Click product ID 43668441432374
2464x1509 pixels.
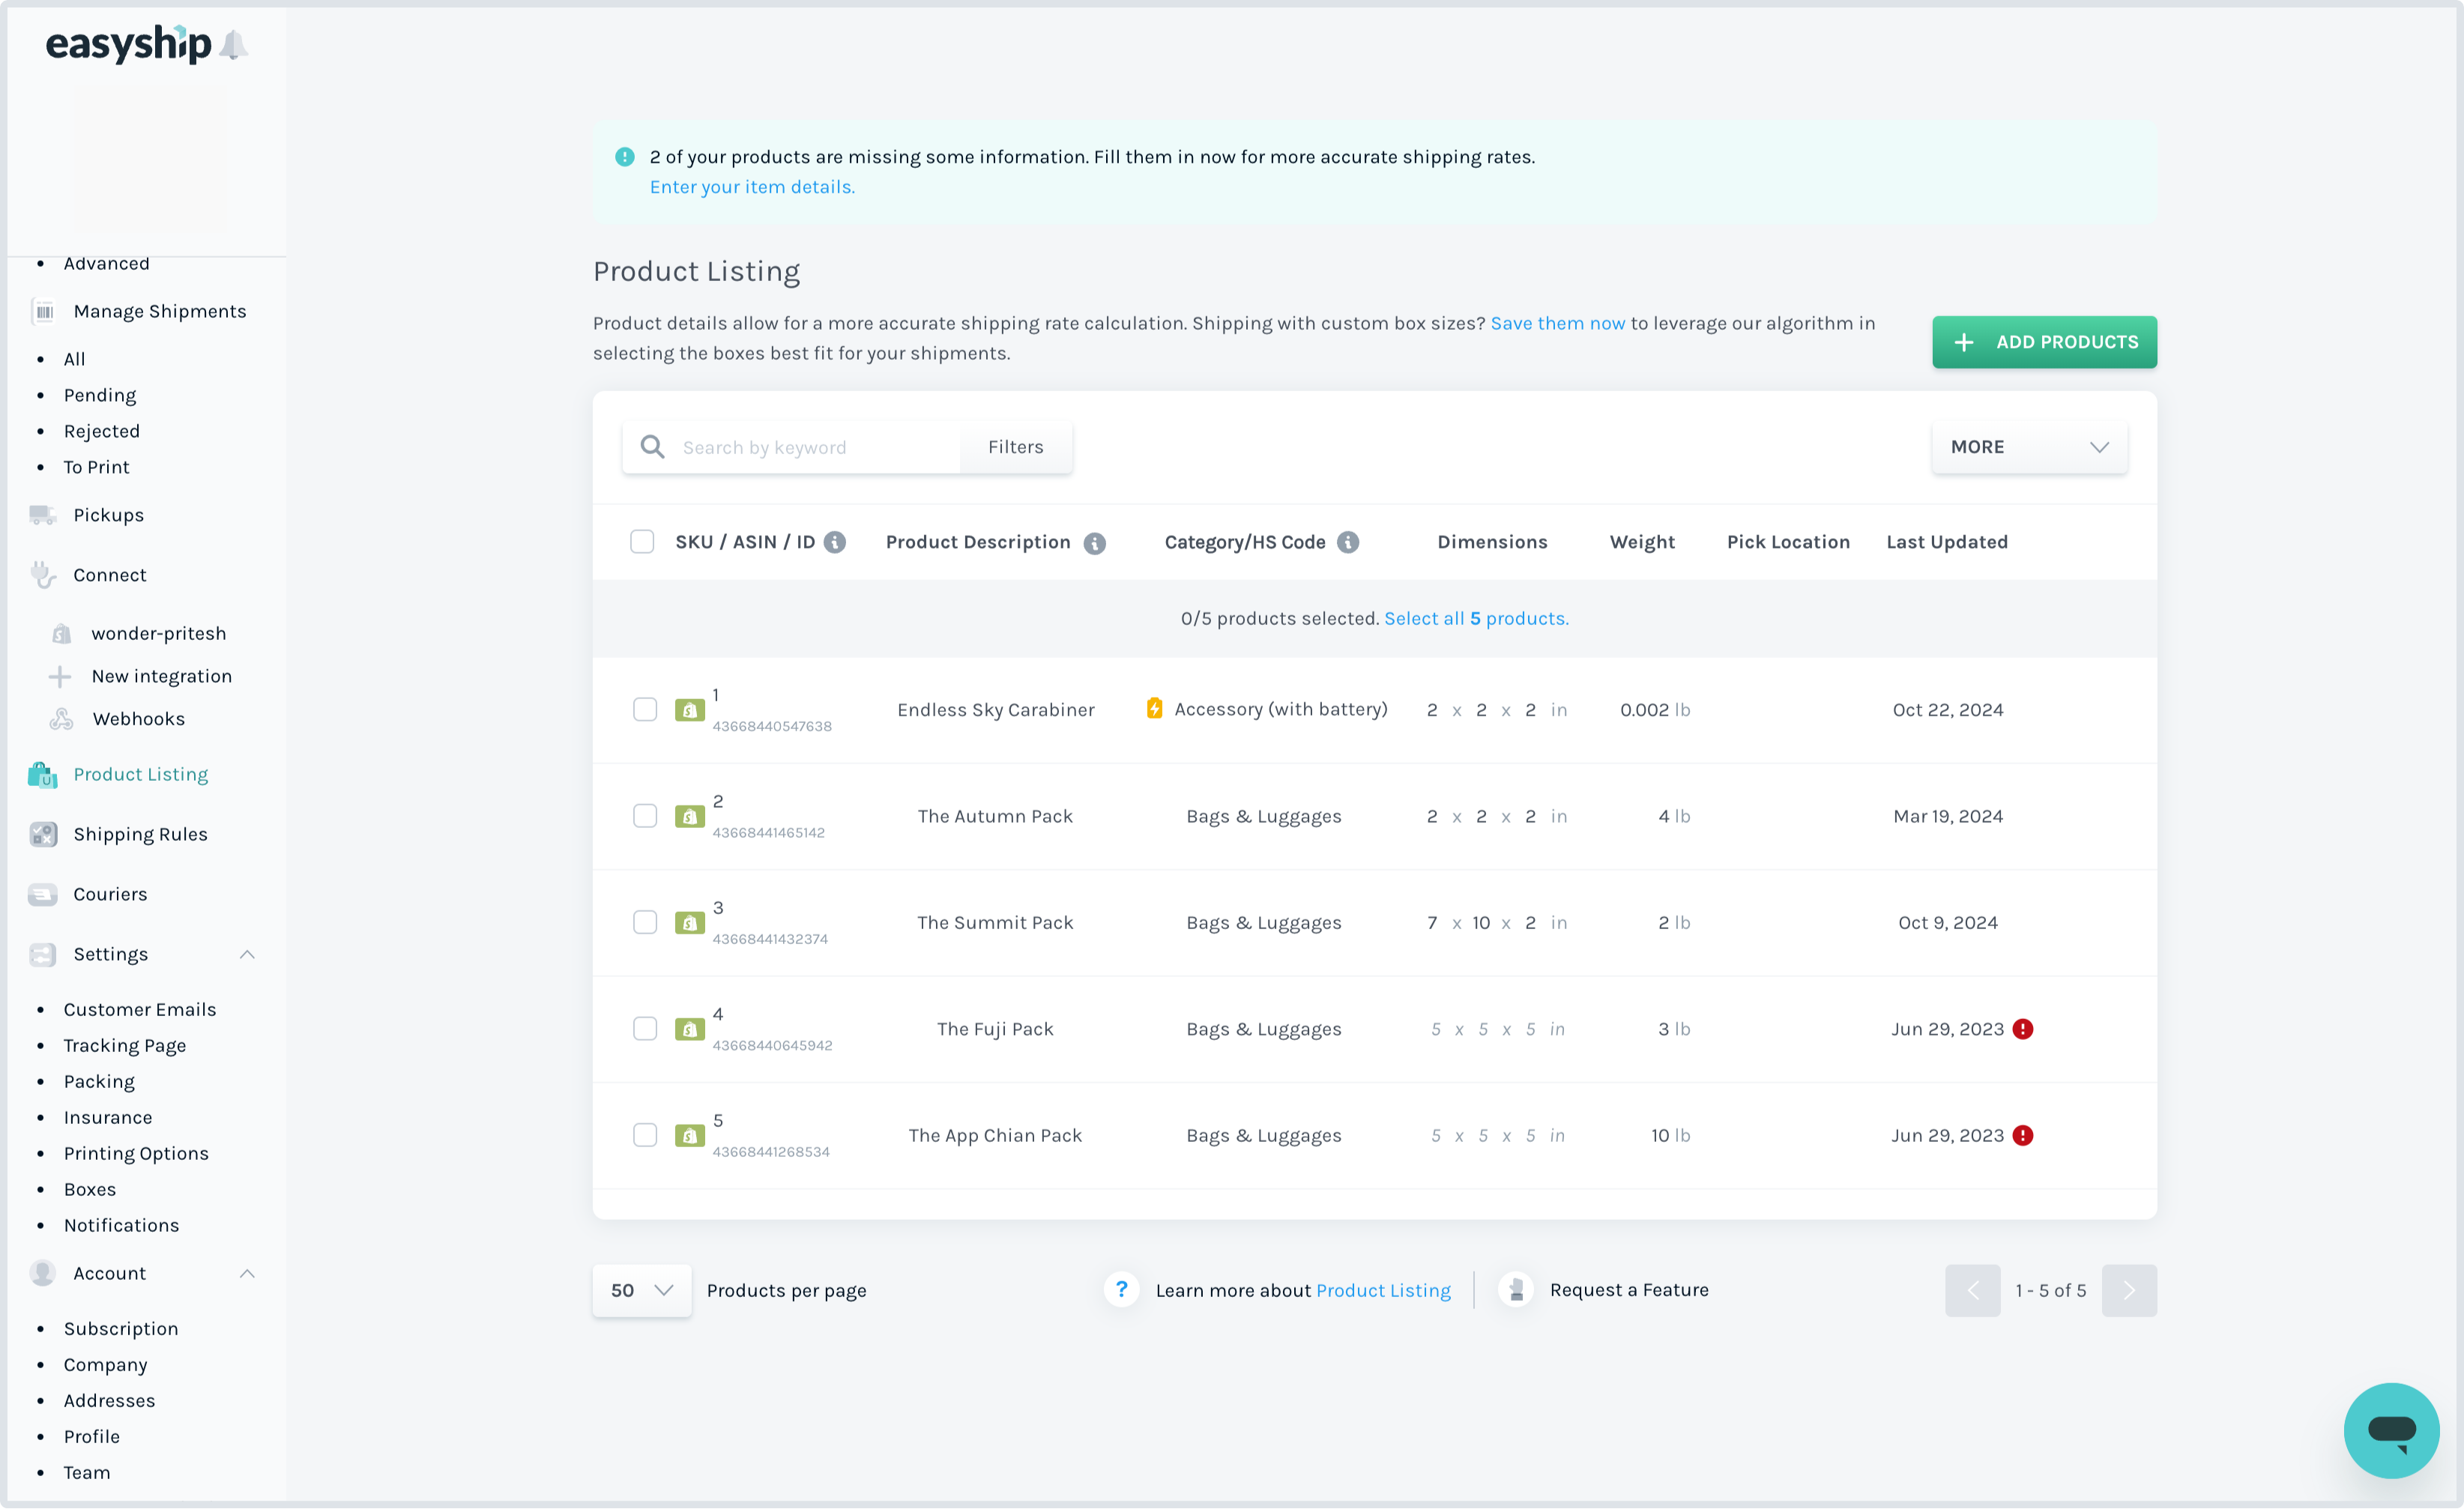770,939
